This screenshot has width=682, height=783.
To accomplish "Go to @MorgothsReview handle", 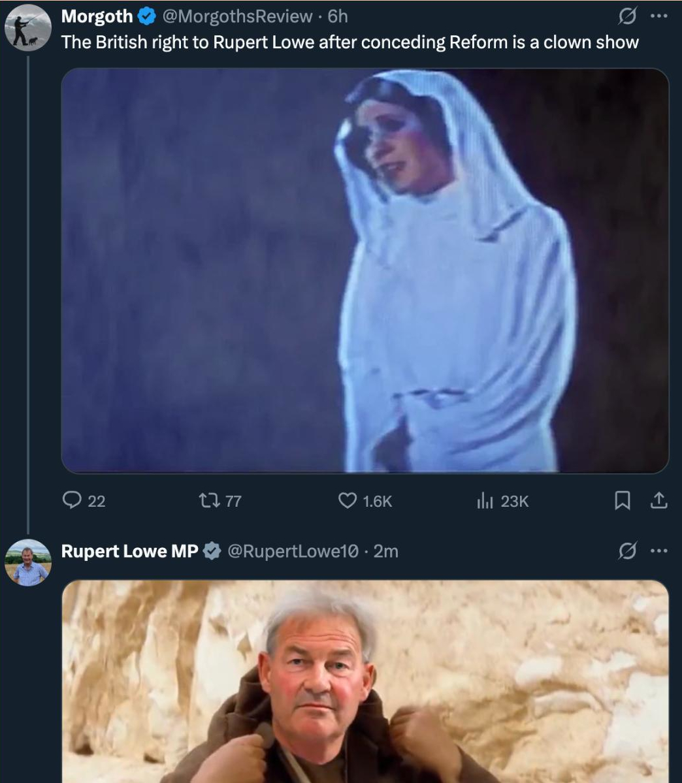I will (x=237, y=16).
